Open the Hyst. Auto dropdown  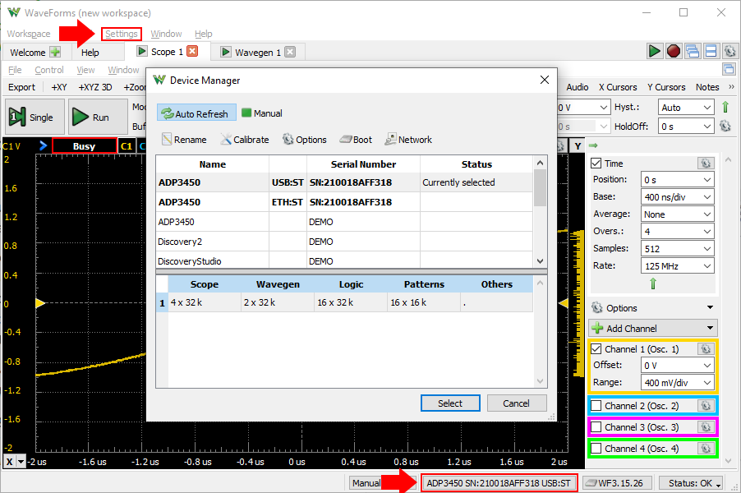click(x=686, y=108)
